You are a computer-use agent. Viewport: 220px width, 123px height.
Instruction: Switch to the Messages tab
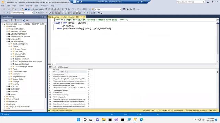(63, 67)
